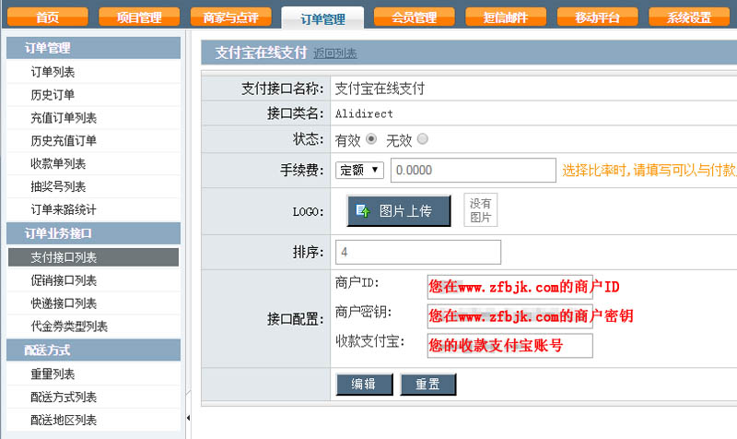The width and height of the screenshot is (737, 439).
Task: Open the 首页 tab
Action: [48, 18]
